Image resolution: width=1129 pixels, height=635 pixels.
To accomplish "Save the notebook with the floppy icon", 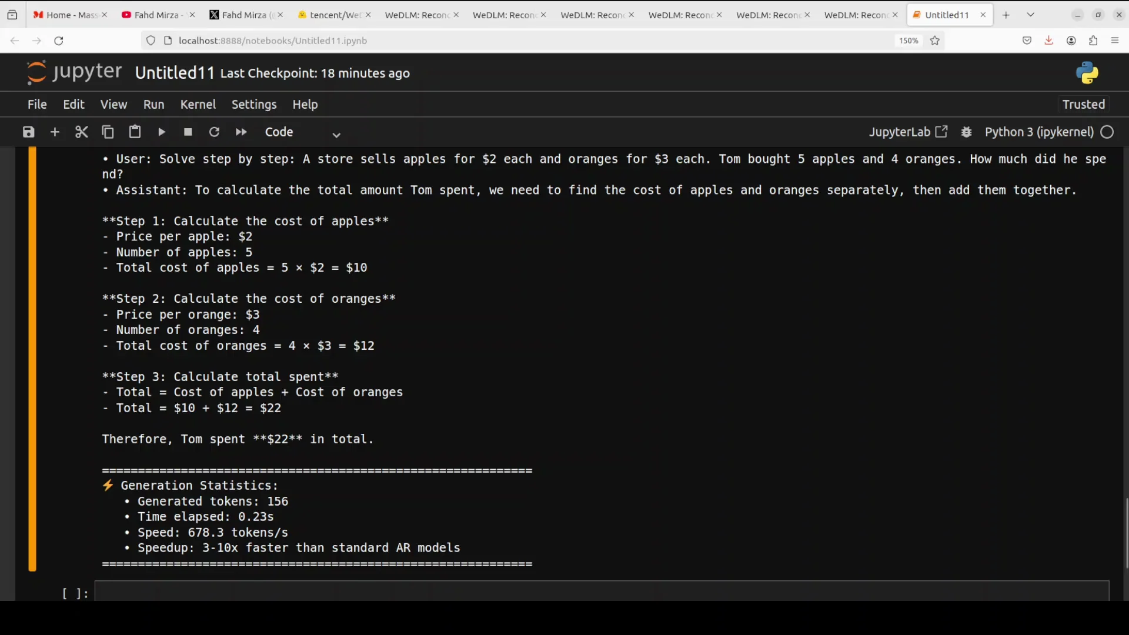I will tap(28, 132).
